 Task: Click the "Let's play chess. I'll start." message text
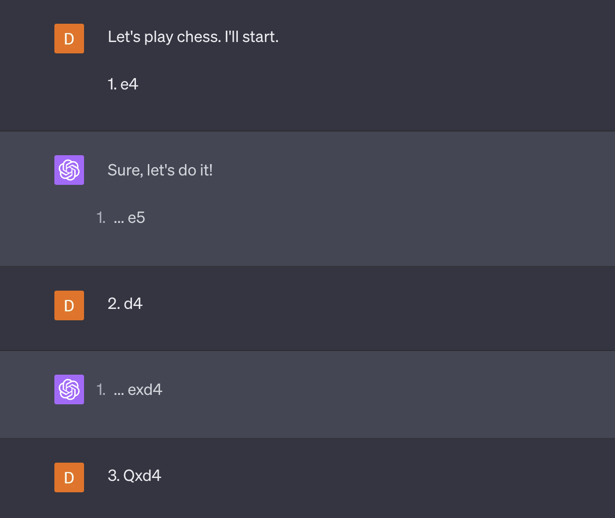[193, 37]
